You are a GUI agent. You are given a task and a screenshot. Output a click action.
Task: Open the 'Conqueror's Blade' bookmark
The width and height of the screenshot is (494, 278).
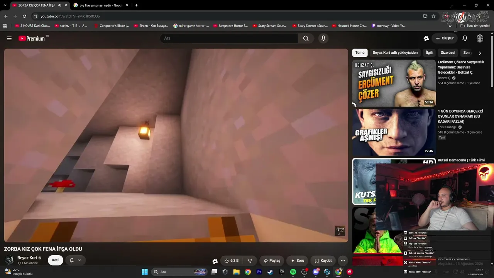(111, 26)
